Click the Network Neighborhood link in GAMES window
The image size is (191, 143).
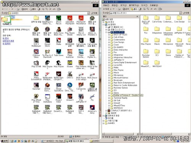[8, 41]
